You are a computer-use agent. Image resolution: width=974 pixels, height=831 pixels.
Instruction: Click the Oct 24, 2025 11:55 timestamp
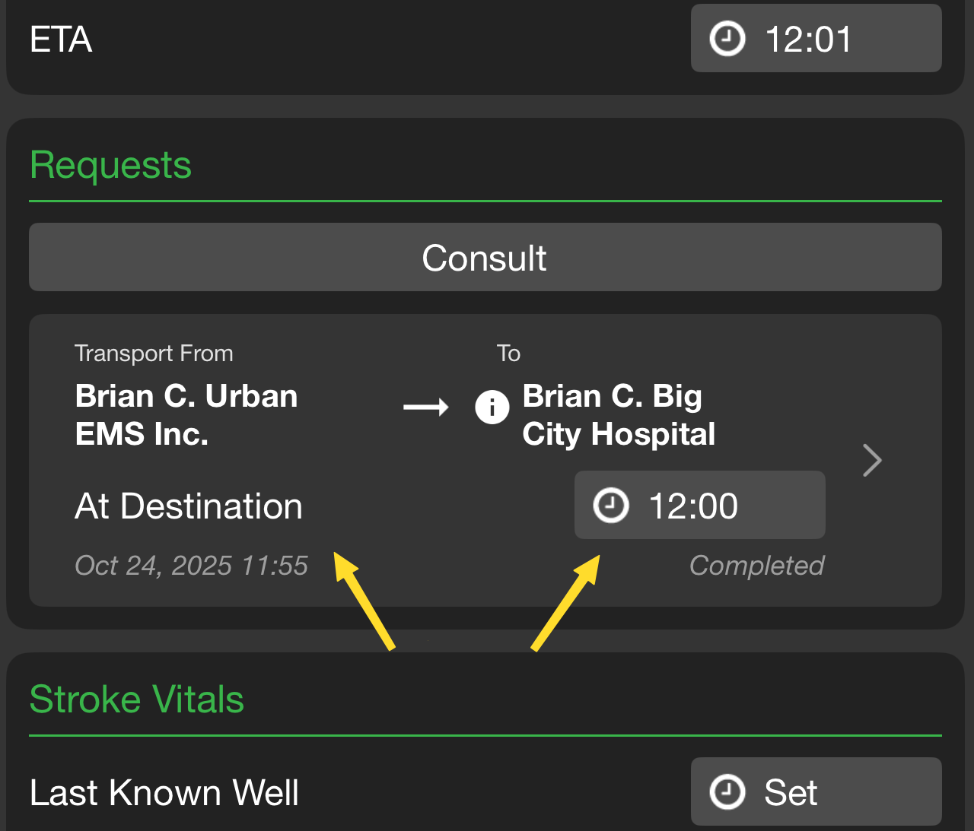pyautogui.click(x=191, y=566)
